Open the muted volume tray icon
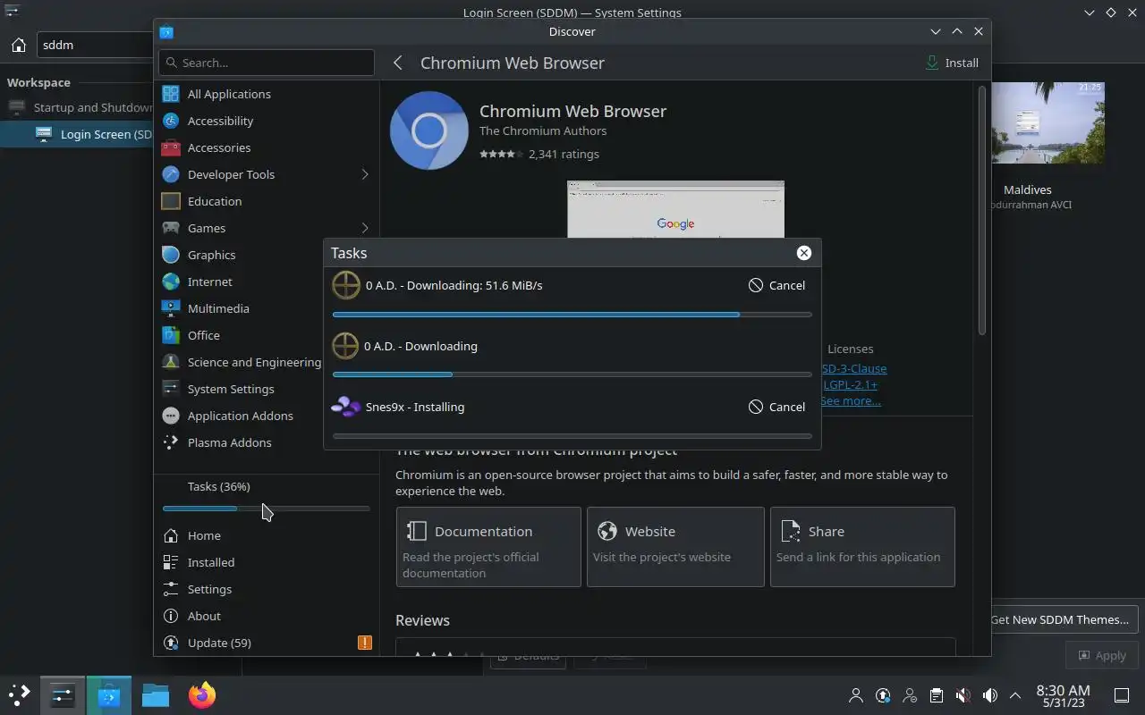This screenshot has width=1145, height=715. tap(963, 695)
